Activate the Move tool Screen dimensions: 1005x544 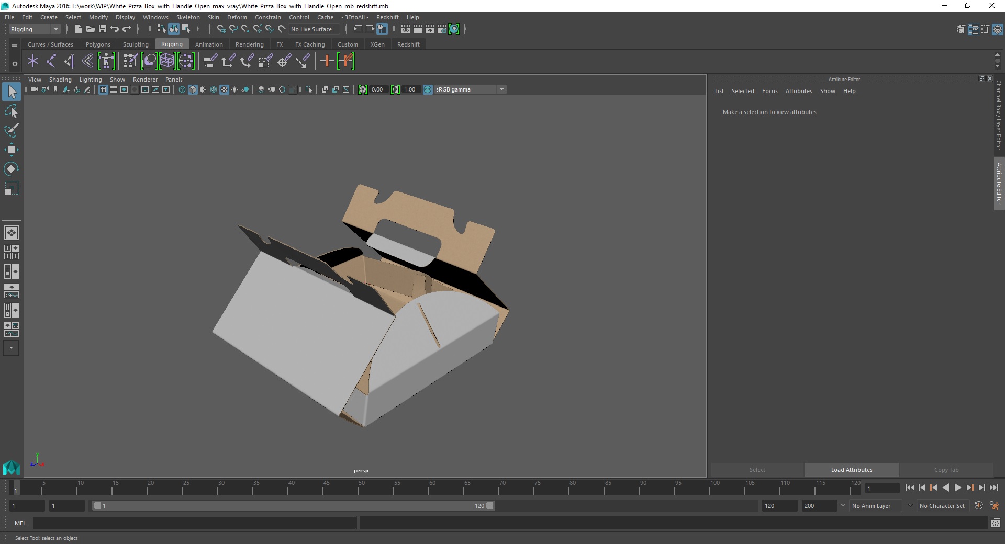(x=12, y=150)
